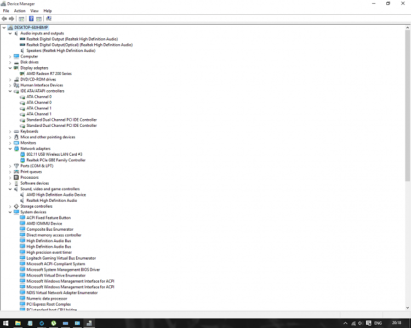Open the View menu
The image size is (411, 328).
(35, 11)
